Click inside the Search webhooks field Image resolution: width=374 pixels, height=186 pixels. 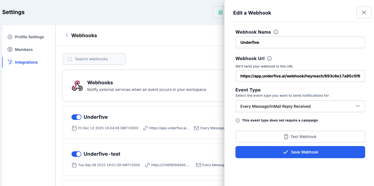tap(94, 59)
